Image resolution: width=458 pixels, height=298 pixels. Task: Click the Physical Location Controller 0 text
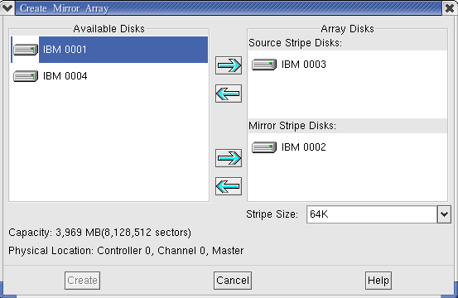(126, 251)
